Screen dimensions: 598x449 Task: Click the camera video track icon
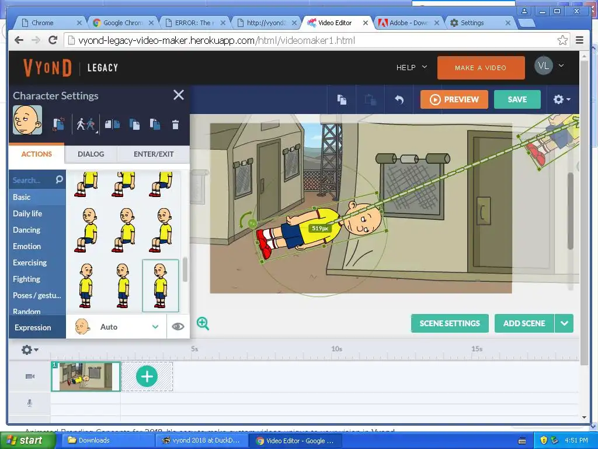click(x=30, y=377)
